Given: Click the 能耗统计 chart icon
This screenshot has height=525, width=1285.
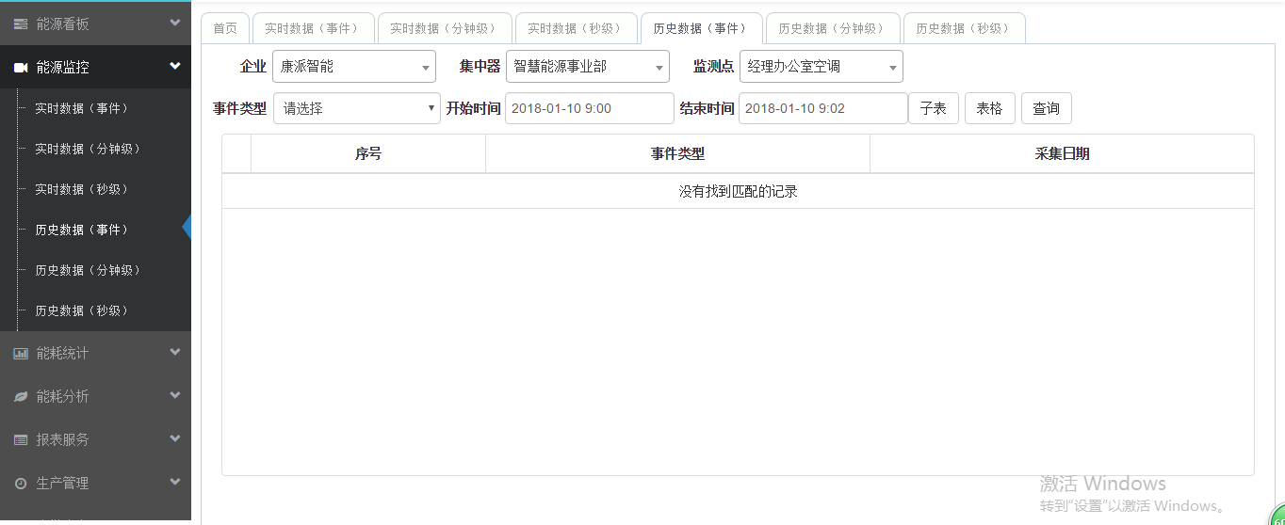Looking at the screenshot, I should (x=20, y=354).
